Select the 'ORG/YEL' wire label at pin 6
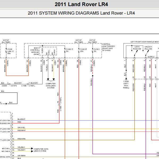This screenshot has height=159, width=159. coord(21,127)
